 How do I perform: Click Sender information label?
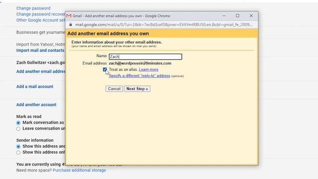(35, 140)
